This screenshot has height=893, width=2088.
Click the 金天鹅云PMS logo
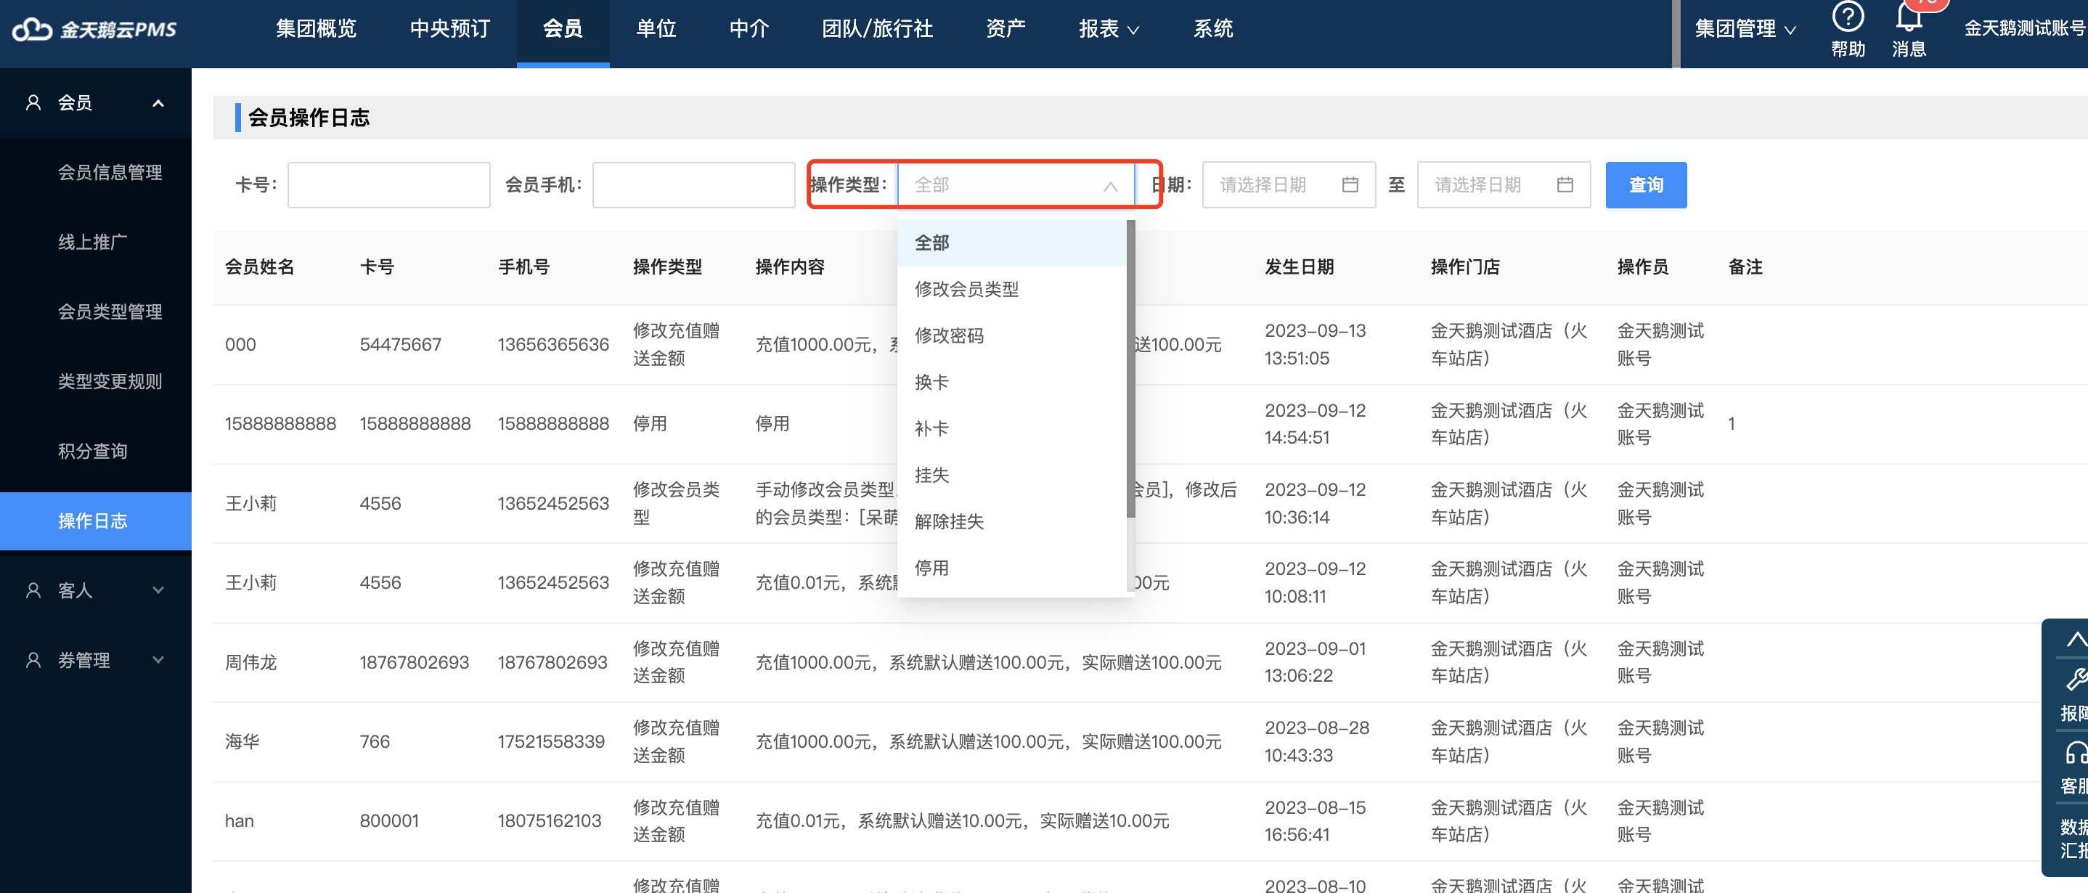(x=95, y=30)
